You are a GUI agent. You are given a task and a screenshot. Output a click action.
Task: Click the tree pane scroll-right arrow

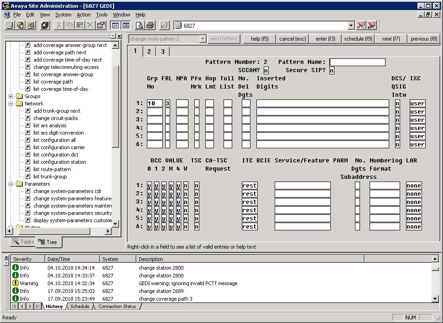pyautogui.click(x=108, y=231)
